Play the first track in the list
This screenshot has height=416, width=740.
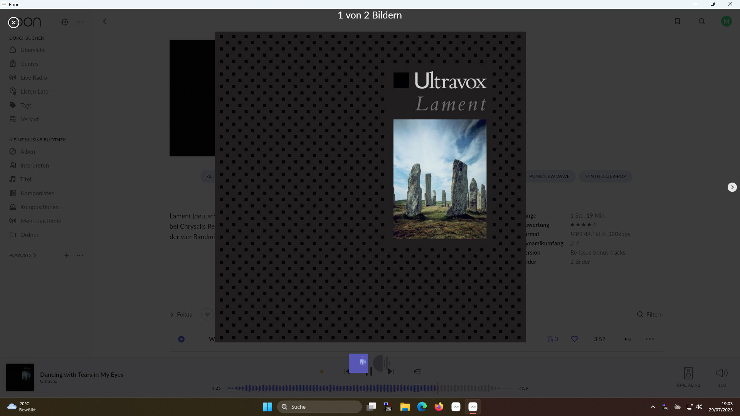click(181, 339)
